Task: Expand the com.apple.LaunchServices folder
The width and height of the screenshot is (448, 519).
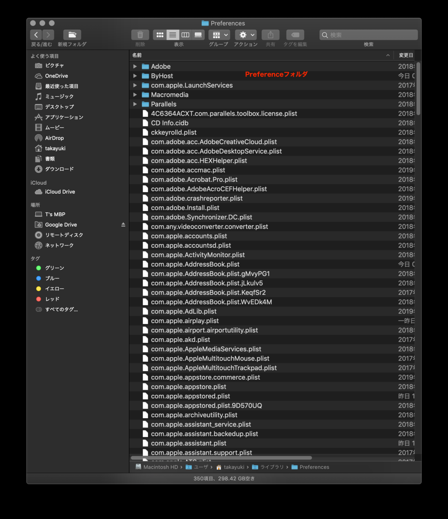Action: [x=135, y=85]
